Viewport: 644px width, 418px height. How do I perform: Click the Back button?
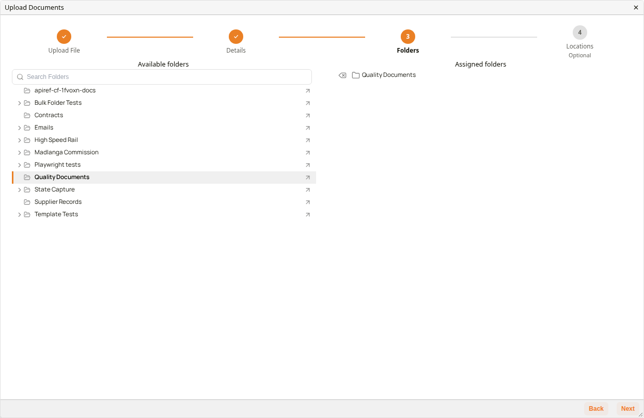click(596, 409)
